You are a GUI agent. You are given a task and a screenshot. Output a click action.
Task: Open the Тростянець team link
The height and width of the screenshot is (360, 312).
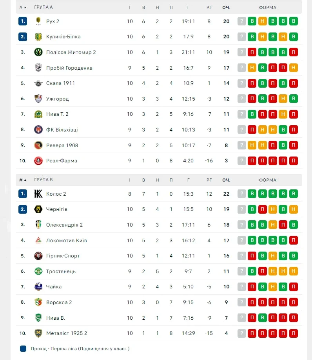[x=61, y=271]
